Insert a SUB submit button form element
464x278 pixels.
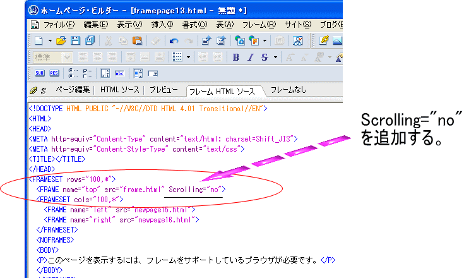40,73
